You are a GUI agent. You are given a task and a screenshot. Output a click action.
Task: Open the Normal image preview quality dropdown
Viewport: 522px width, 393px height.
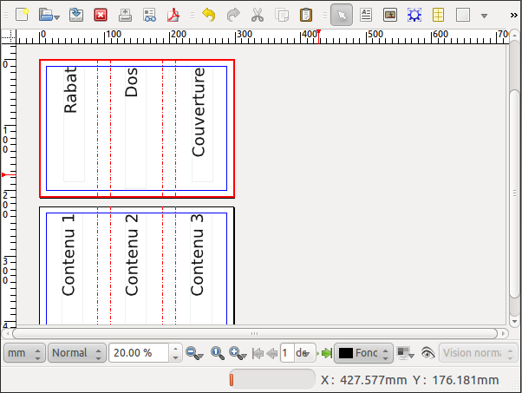click(x=77, y=353)
